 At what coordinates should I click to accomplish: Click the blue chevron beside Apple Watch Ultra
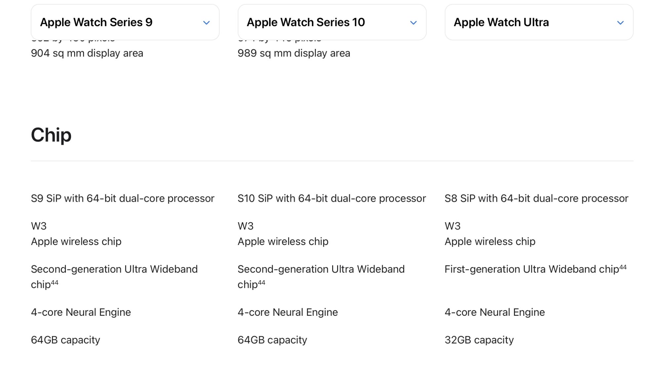coord(620,23)
